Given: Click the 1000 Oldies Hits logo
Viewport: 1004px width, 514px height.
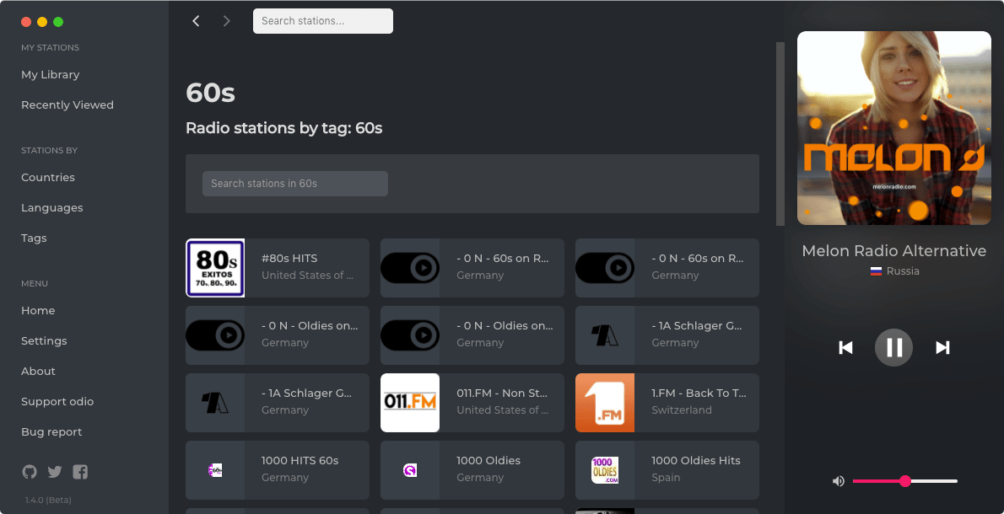Looking at the screenshot, I should click(605, 470).
